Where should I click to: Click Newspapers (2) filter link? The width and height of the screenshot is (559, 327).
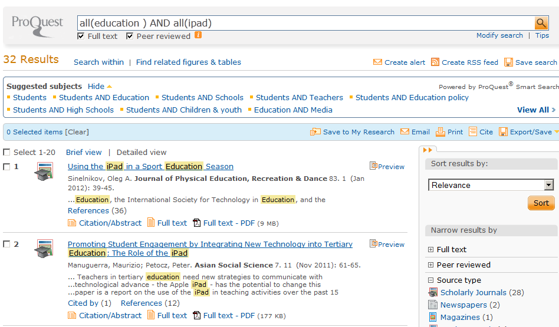470,305
